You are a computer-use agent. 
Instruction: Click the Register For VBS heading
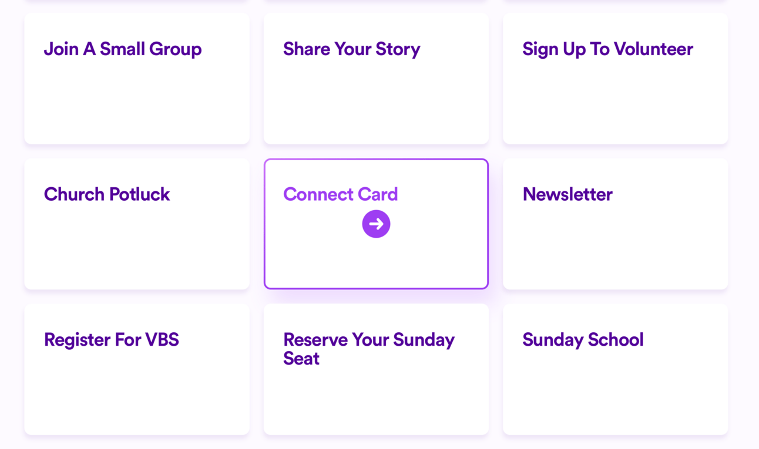[111, 340]
